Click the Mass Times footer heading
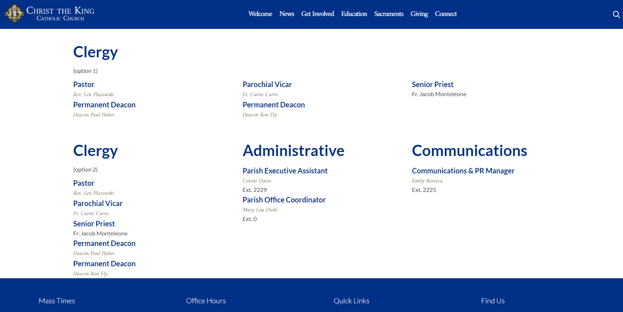Viewport: 623px width, 312px height. point(57,301)
